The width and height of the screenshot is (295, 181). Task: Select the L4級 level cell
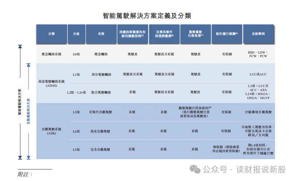[x=76, y=131]
